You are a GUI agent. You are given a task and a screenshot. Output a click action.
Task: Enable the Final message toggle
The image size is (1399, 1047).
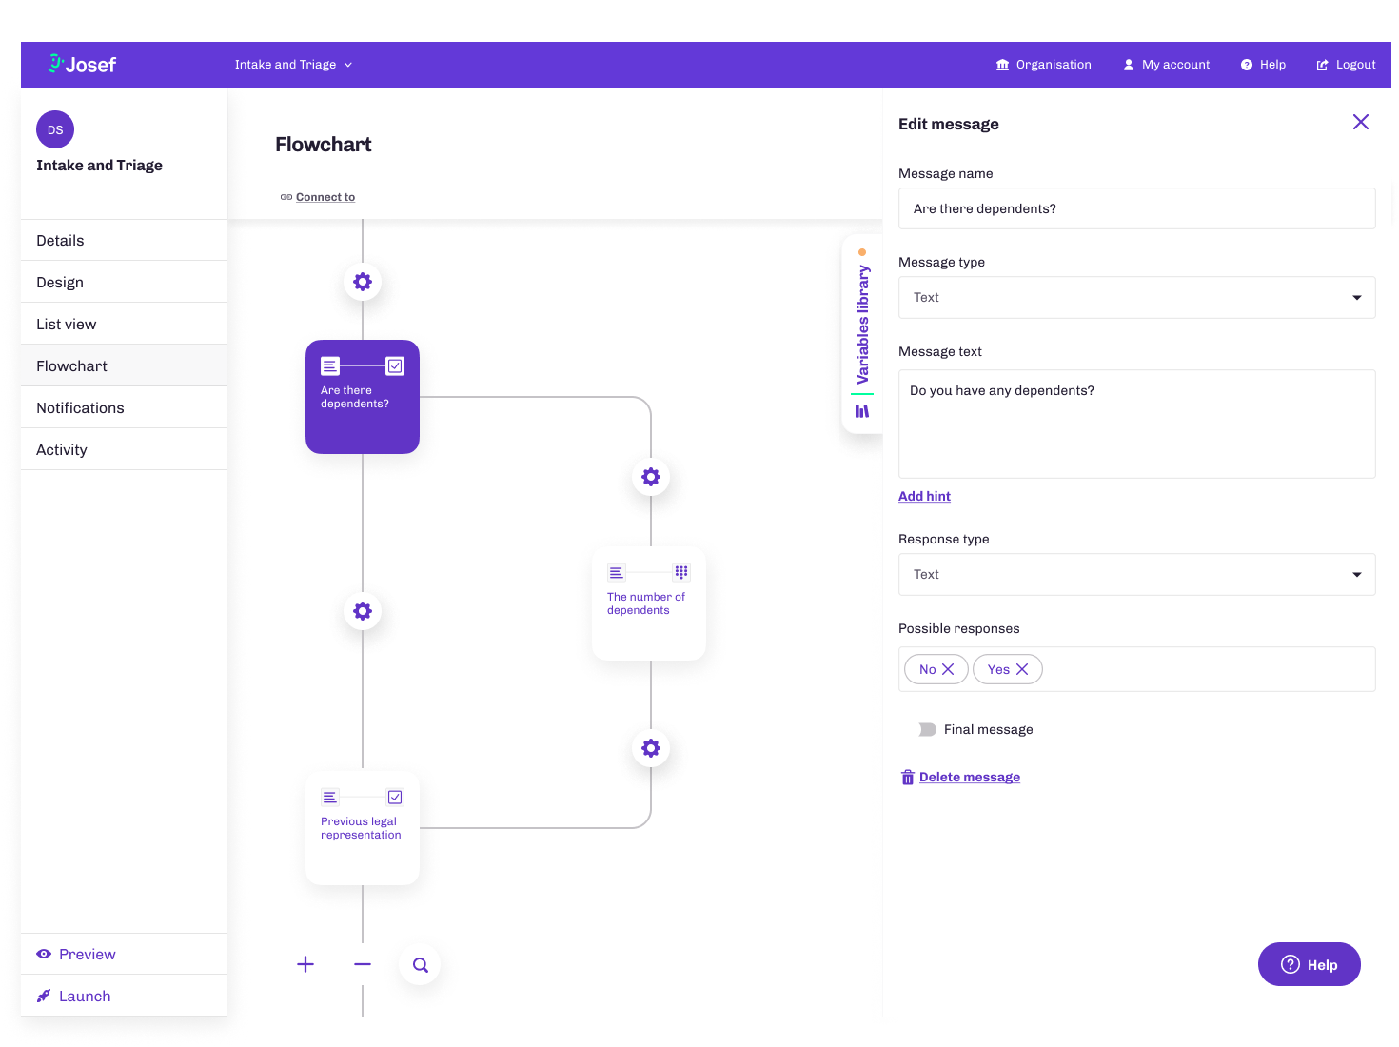click(x=927, y=729)
